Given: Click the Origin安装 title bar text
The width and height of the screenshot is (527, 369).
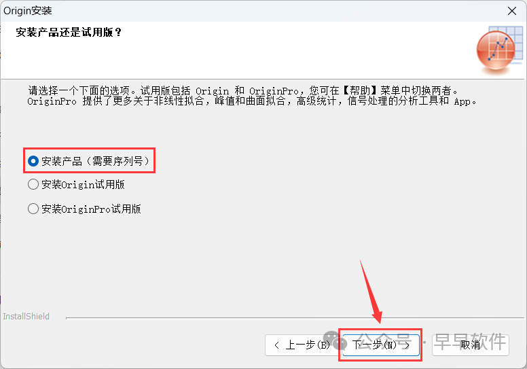Looking at the screenshot, I should 28,11.
